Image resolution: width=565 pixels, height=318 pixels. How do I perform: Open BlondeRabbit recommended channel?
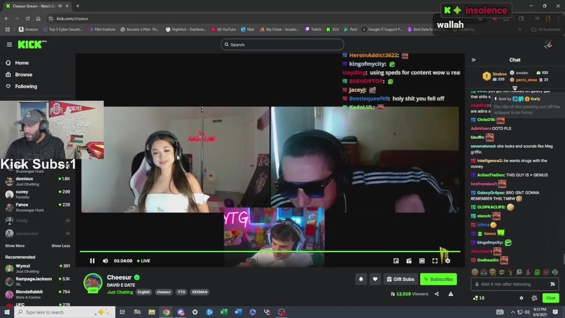tap(38, 294)
